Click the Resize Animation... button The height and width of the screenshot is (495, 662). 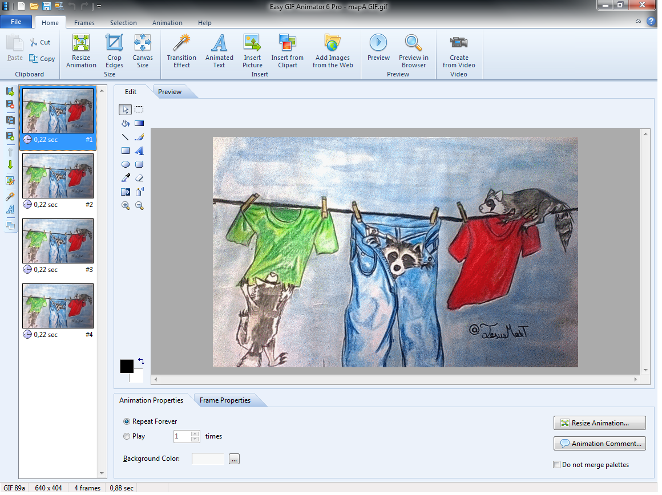599,423
